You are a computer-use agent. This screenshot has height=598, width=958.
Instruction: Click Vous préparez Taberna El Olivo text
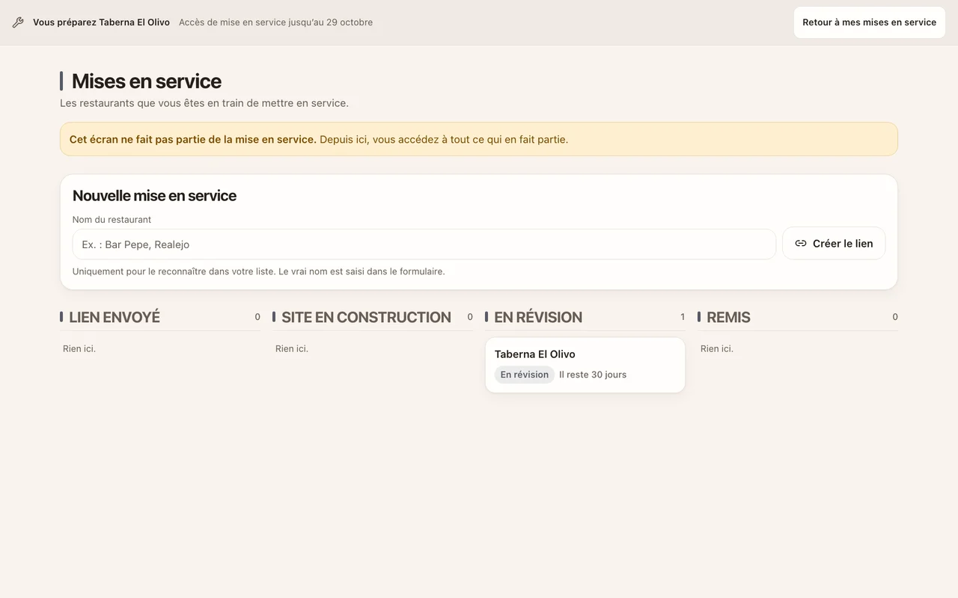(101, 22)
